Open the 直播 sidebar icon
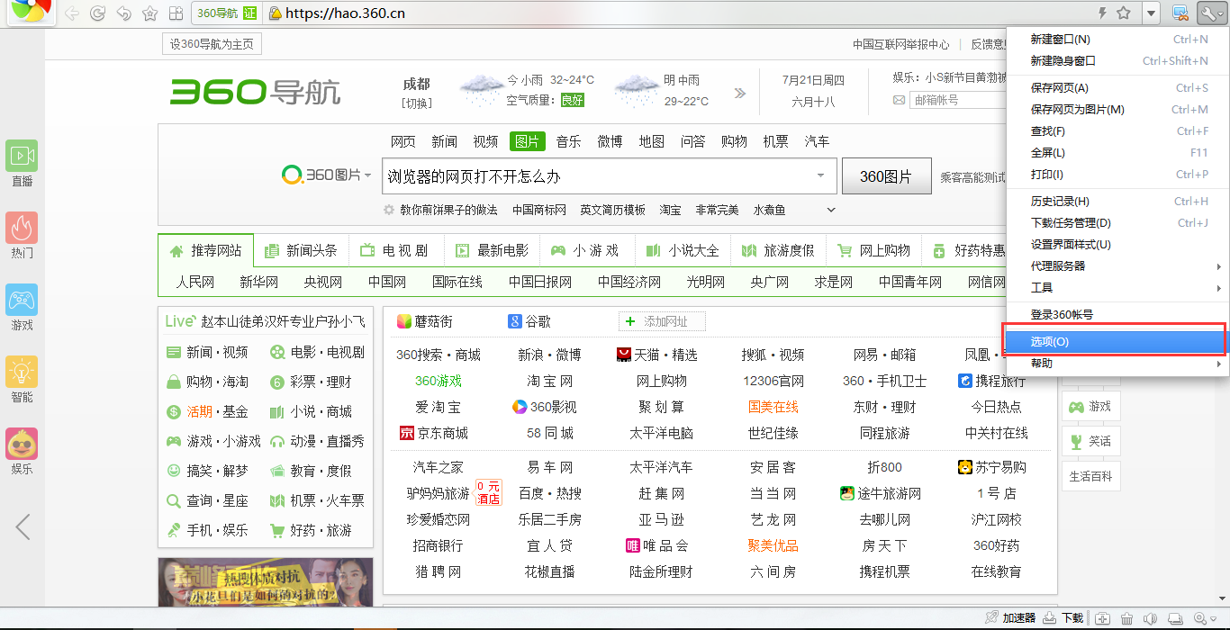 [22, 156]
